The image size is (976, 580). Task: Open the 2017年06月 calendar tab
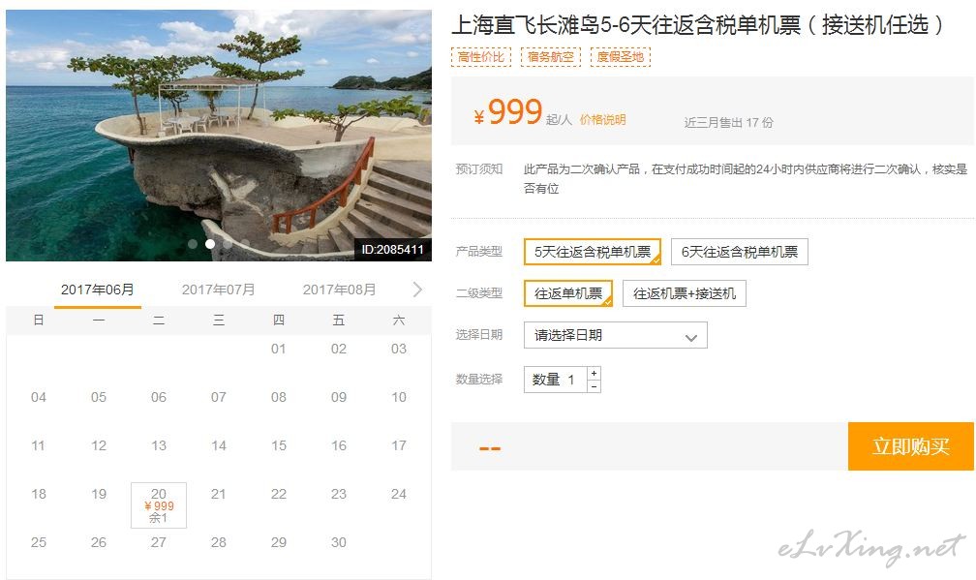coord(97,290)
